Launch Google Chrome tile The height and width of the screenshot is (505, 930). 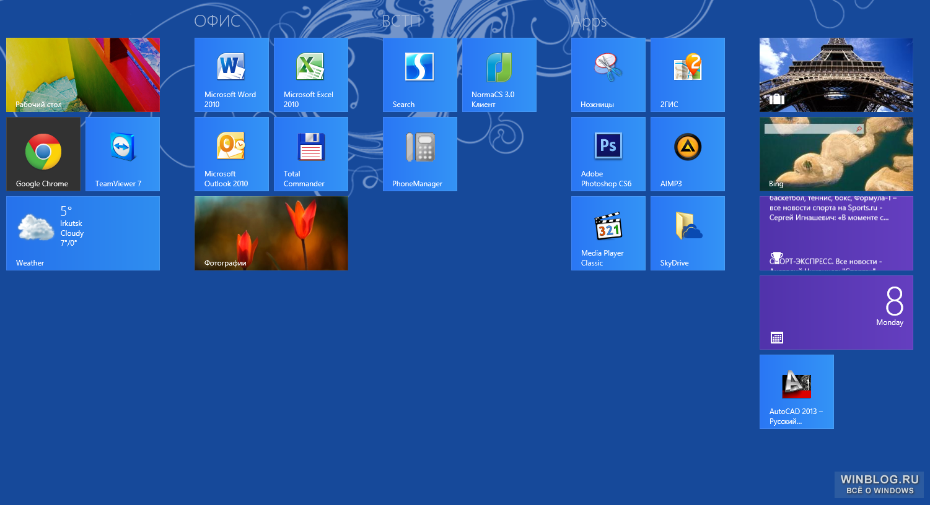coord(43,154)
